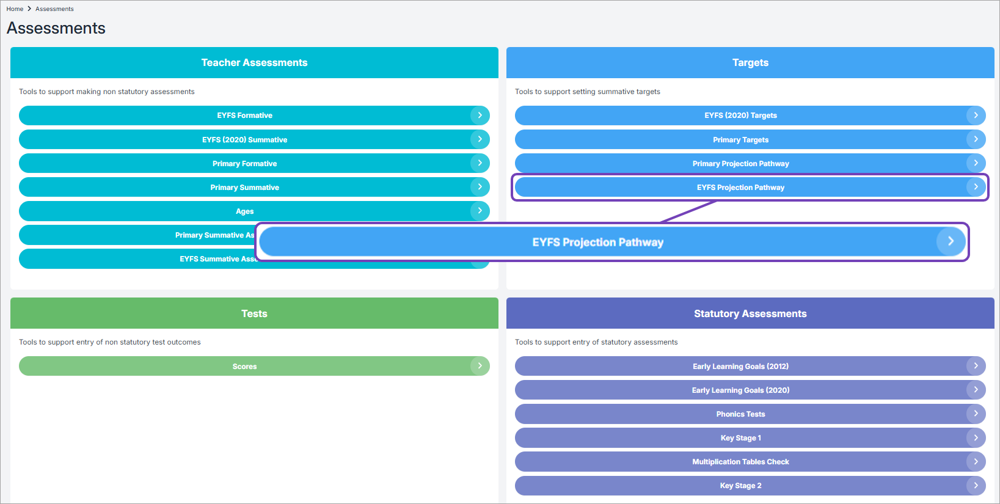Image resolution: width=1000 pixels, height=504 pixels.
Task: Click the chevron on Multiplication Tables Check
Action: (976, 461)
